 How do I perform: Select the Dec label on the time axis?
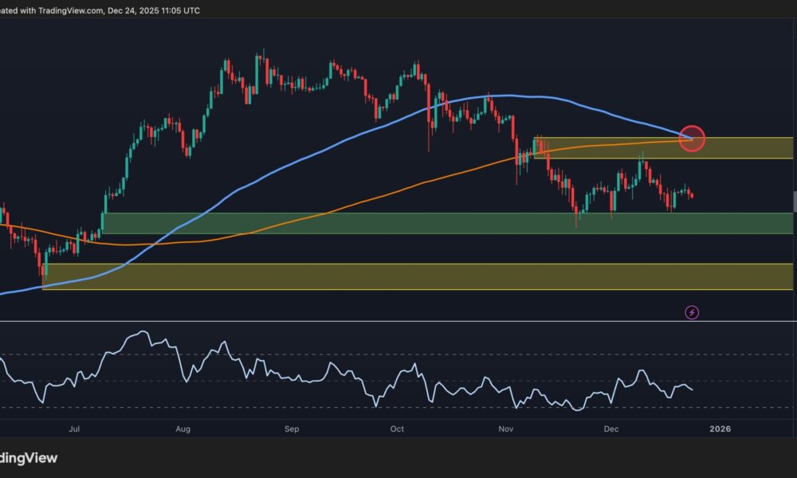pos(611,429)
